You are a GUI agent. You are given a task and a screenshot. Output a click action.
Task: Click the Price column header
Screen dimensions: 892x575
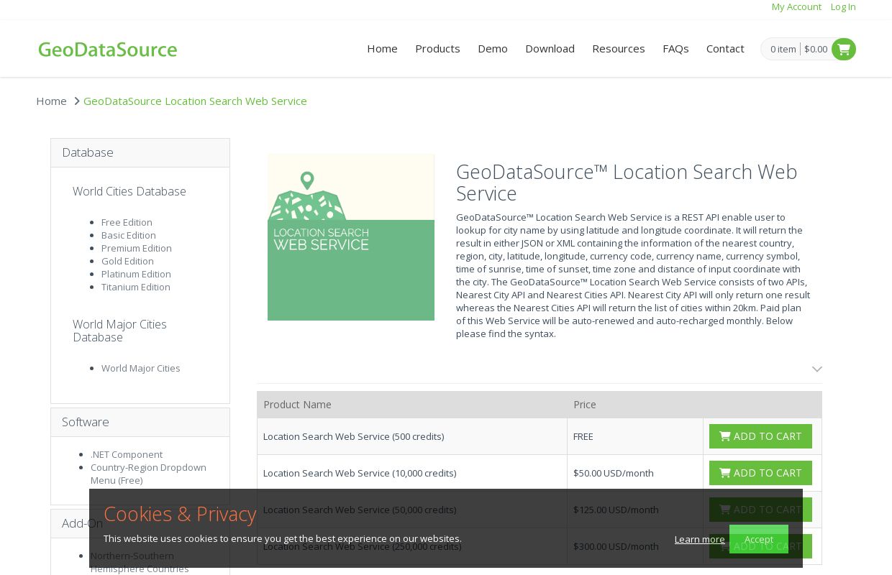tap(585, 405)
